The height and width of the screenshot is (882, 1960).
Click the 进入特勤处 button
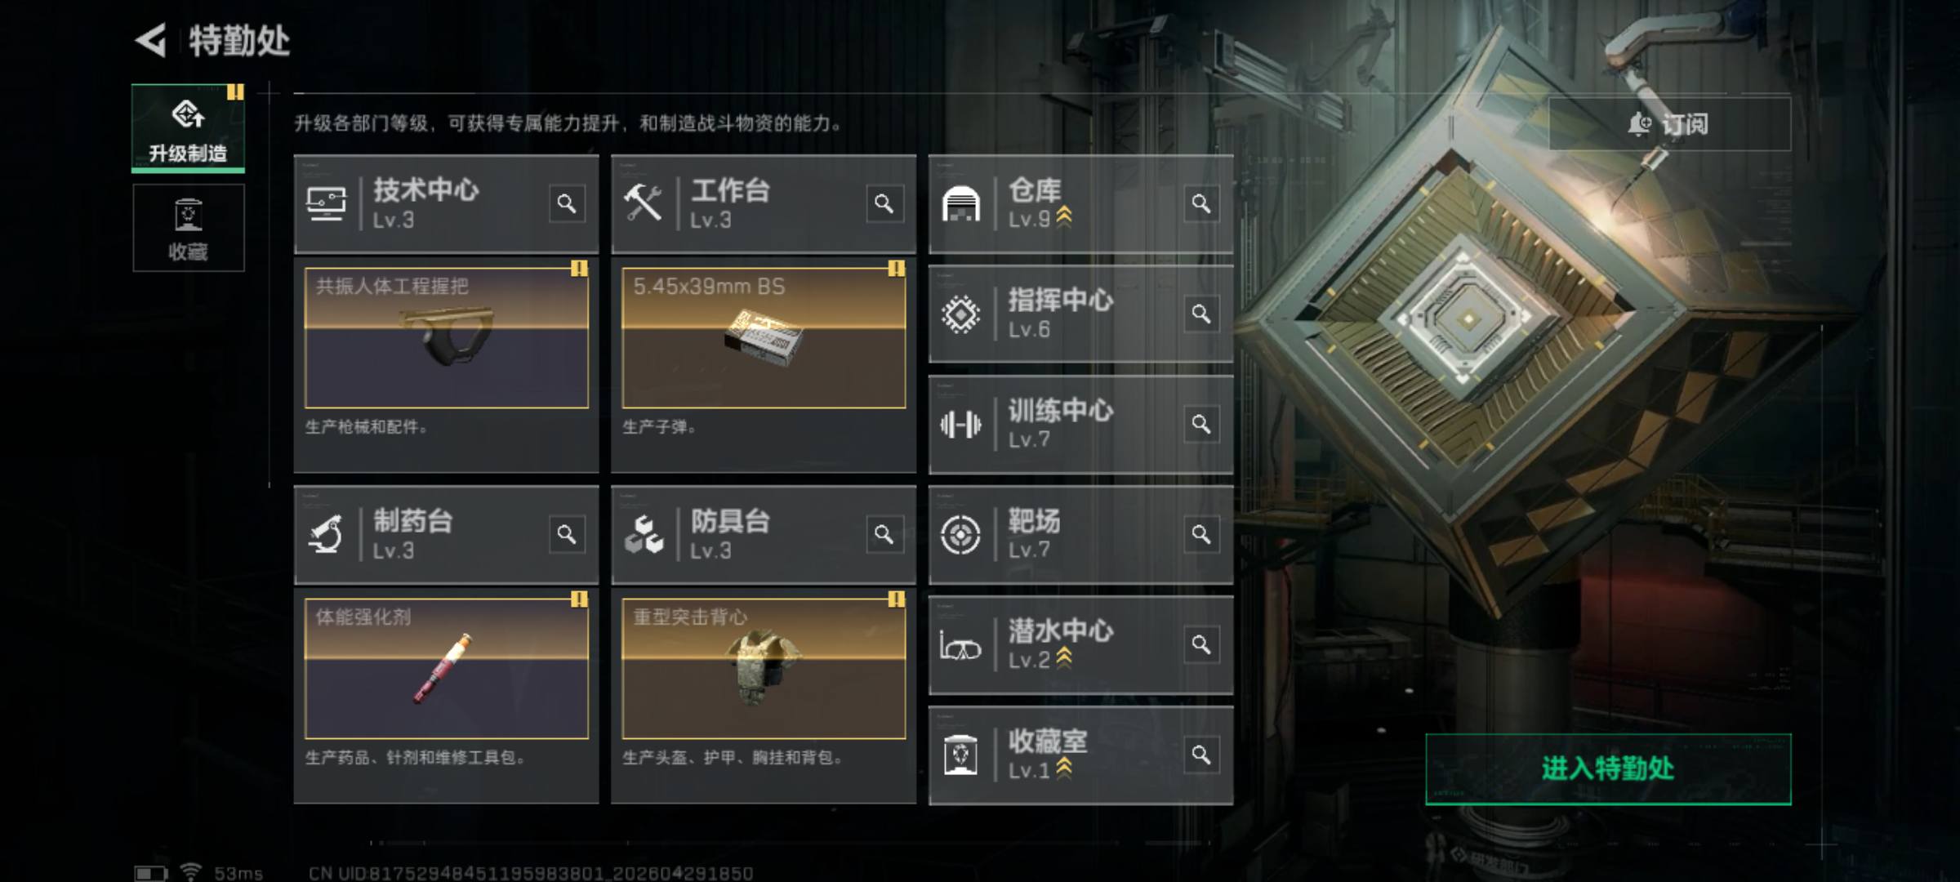tap(1608, 768)
